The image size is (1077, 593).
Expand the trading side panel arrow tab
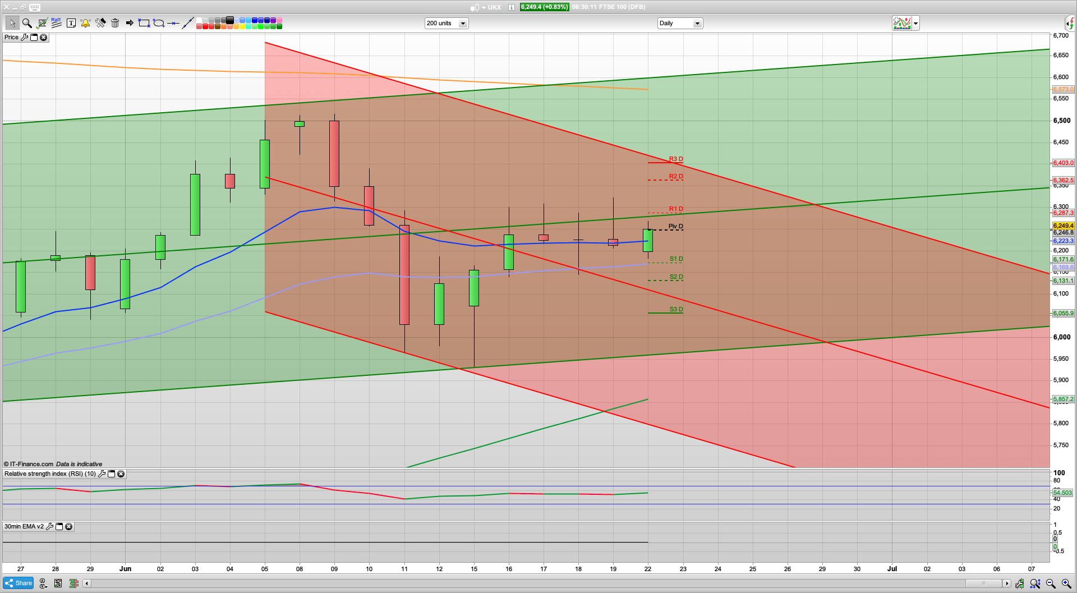point(1070,23)
